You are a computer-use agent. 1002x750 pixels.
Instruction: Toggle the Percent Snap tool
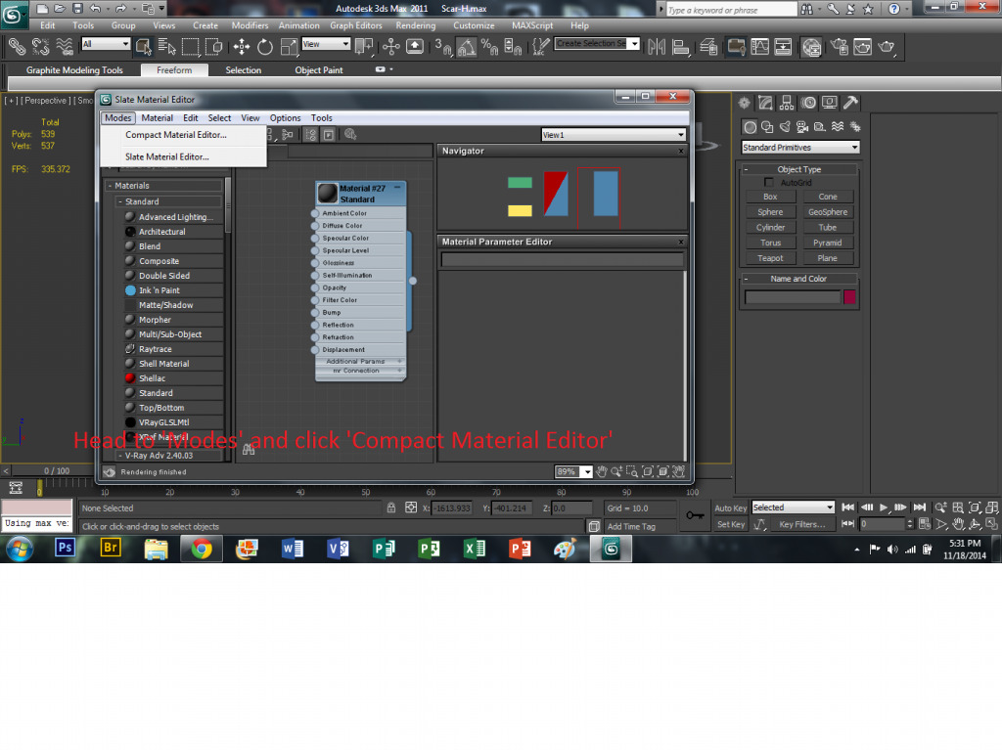pyautogui.click(x=489, y=47)
